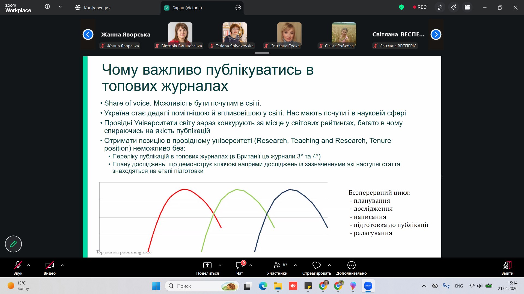Viewport: 524px width, 294px height.
Task: Open the Поделиться screen share icon
Action: point(207,265)
